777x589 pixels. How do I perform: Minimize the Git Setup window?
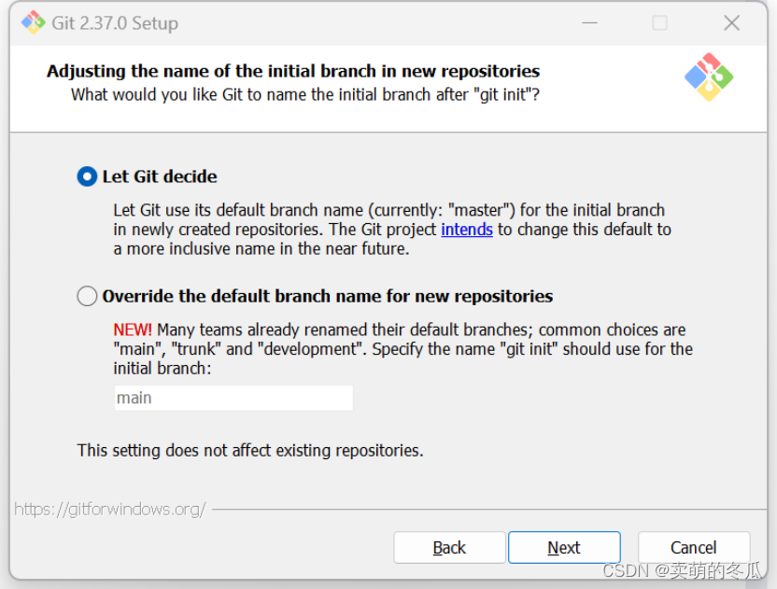pos(589,22)
